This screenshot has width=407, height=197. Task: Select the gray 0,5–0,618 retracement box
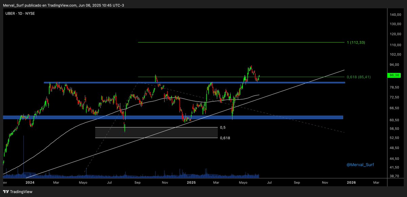point(156,133)
